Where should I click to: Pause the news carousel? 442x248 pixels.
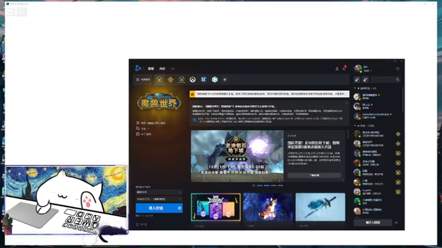coord(254,185)
